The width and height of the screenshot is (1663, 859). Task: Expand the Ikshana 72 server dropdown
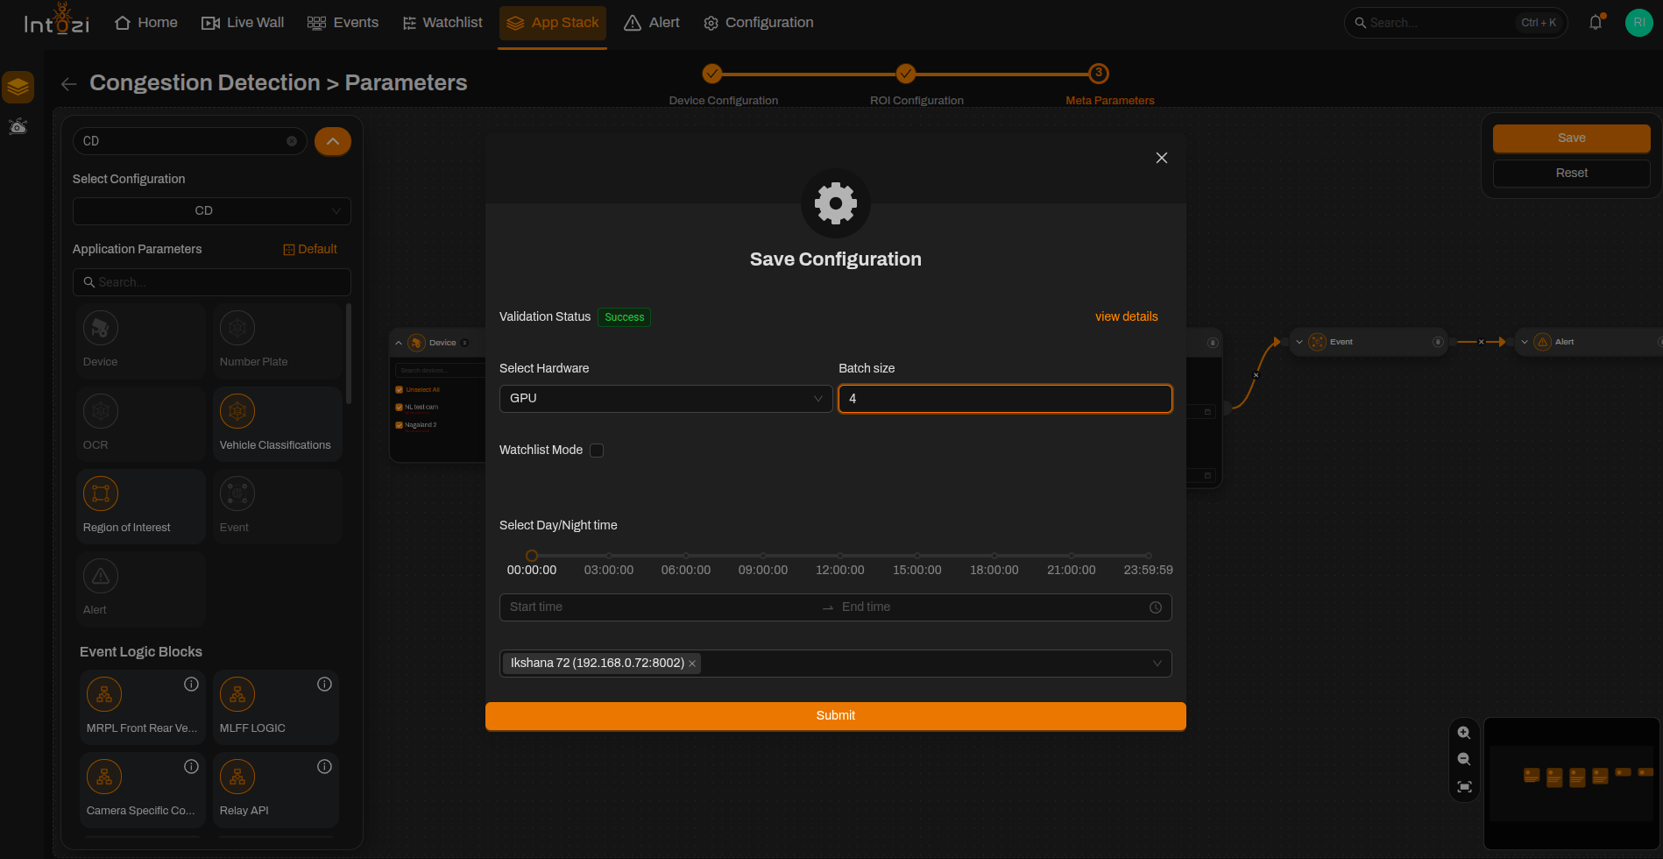[x=1157, y=664]
